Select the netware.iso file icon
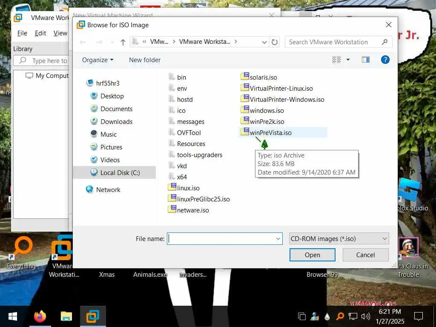The width and height of the screenshot is (436, 327). point(172,209)
